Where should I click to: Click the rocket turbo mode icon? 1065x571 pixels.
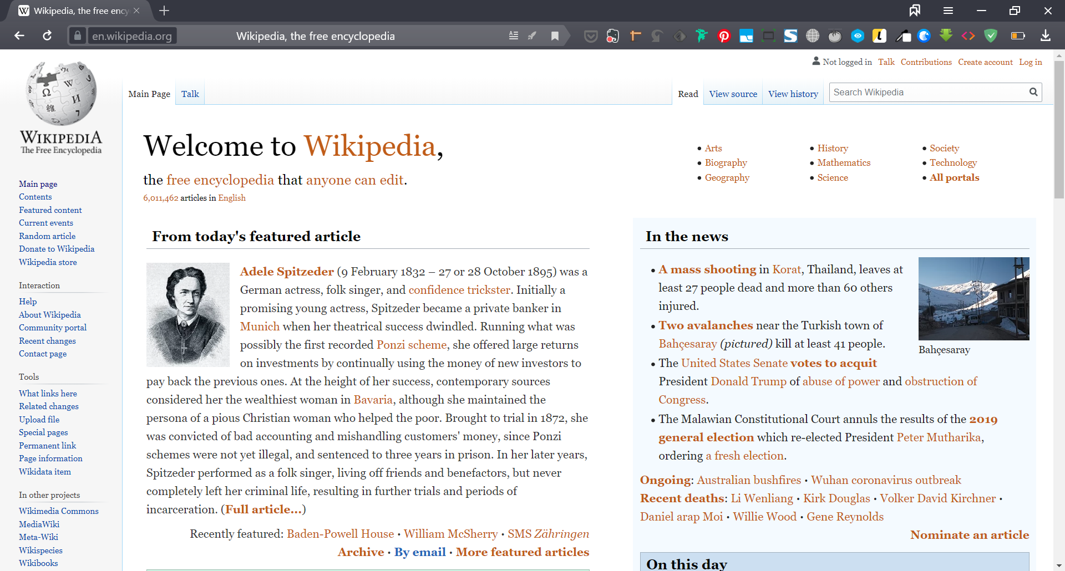532,36
